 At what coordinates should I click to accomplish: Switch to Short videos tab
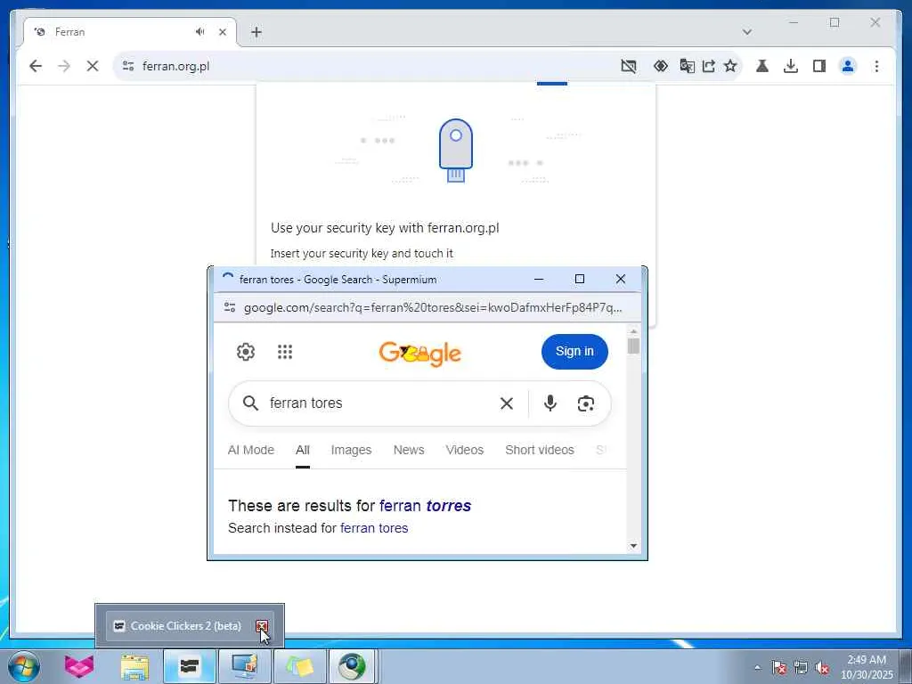click(x=540, y=450)
